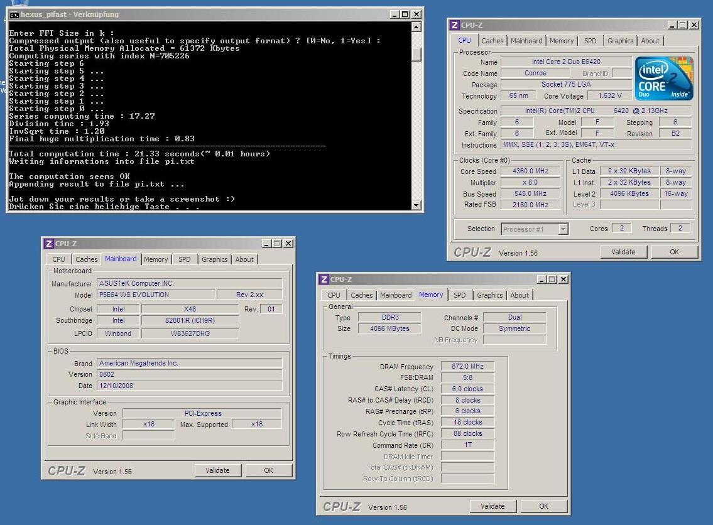Click motherboard model 'P5E64 WS EVOLUTION'
The width and height of the screenshot is (713, 525).
click(156, 295)
